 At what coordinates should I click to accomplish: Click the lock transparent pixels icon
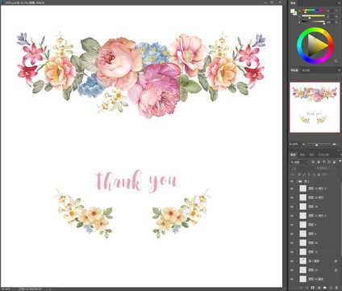(x=299, y=175)
